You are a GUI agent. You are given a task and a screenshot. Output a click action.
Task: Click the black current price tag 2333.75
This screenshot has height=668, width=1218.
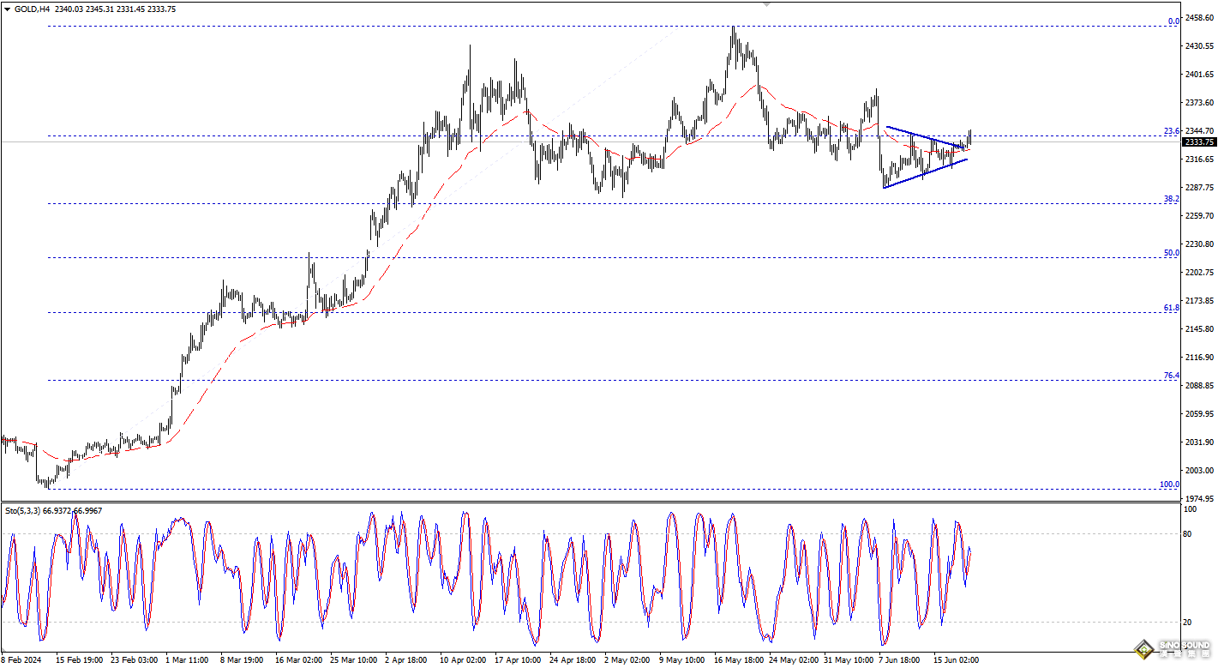click(1198, 142)
